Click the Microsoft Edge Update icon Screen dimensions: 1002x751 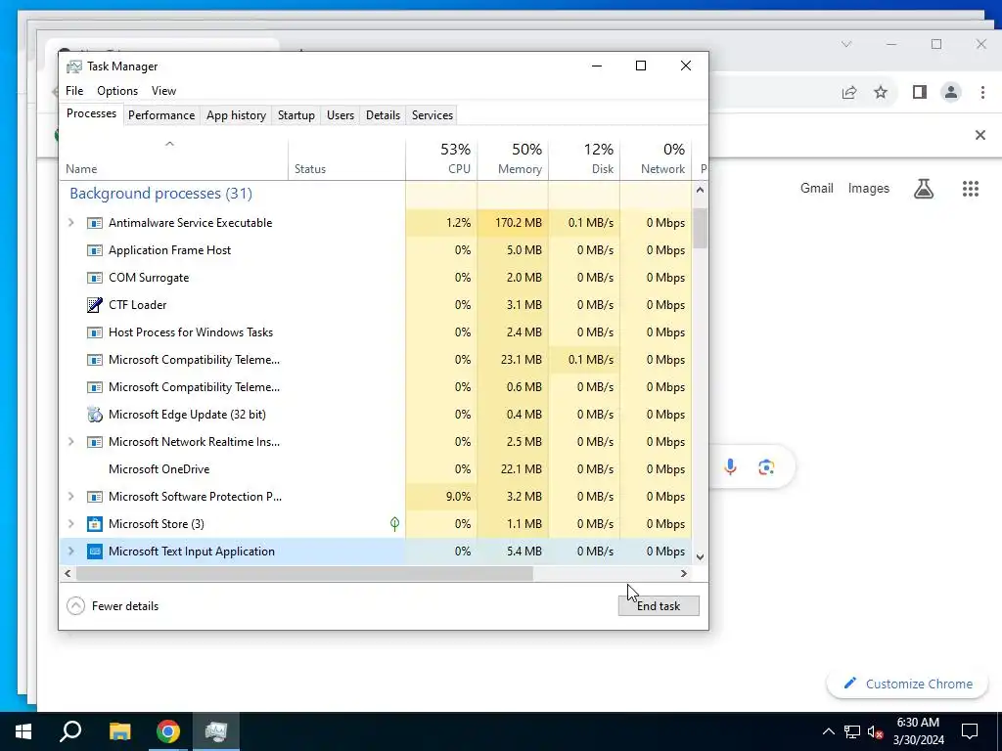[x=95, y=415]
